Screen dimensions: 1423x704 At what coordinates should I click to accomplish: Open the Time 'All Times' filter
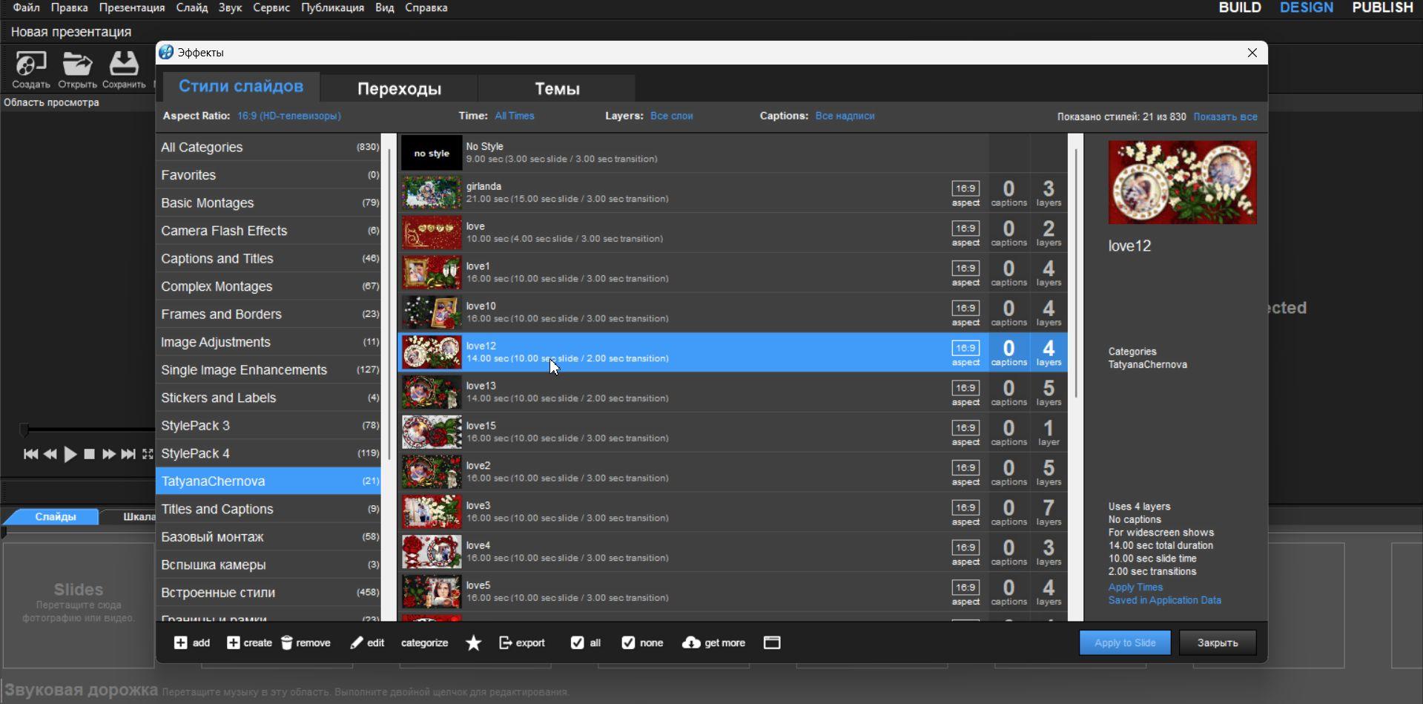pyautogui.click(x=515, y=116)
